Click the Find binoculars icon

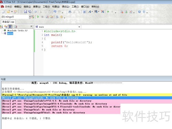pos(70,12)
